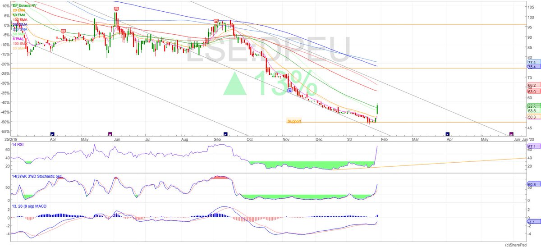The height and width of the screenshot is (247, 541).
Task: Open the results marker below the April 2019 date
Action: pos(52,134)
